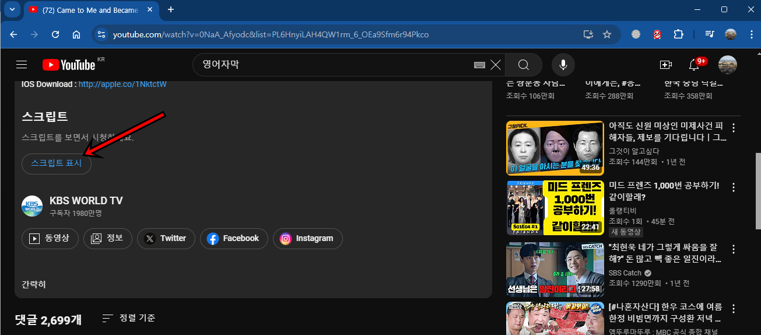The width and height of the screenshot is (761, 335).
Task: Open the 정렬 기준 sort dropdown
Action: [129, 318]
